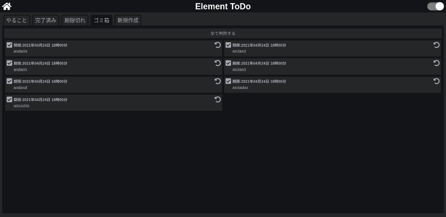Toggle the dark mode switch
The image size is (446, 217).
click(x=435, y=6)
